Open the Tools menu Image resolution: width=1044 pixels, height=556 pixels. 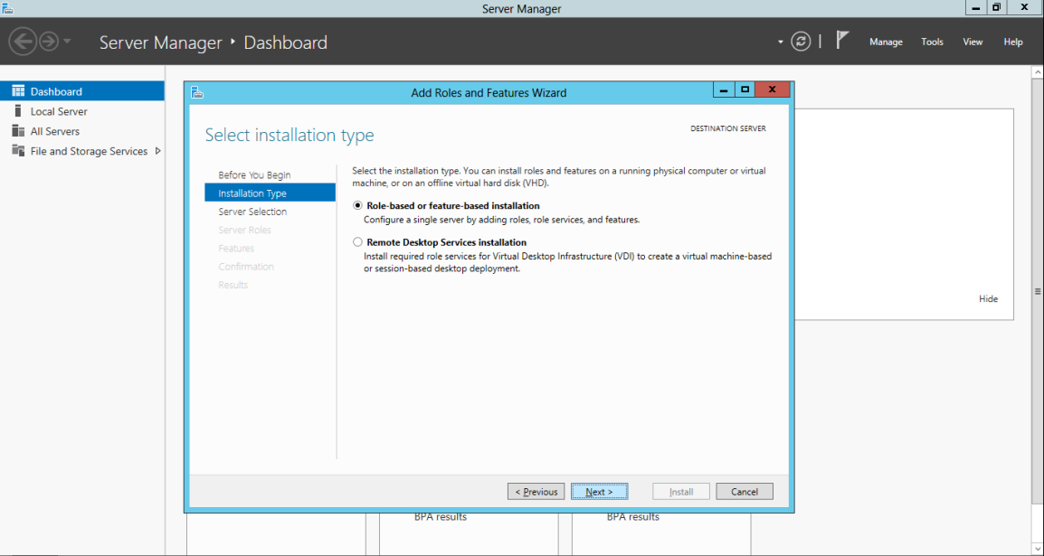[x=932, y=42]
